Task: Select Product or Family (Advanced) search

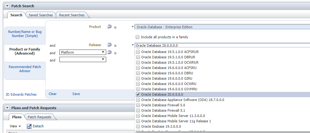Action: (x=25, y=51)
